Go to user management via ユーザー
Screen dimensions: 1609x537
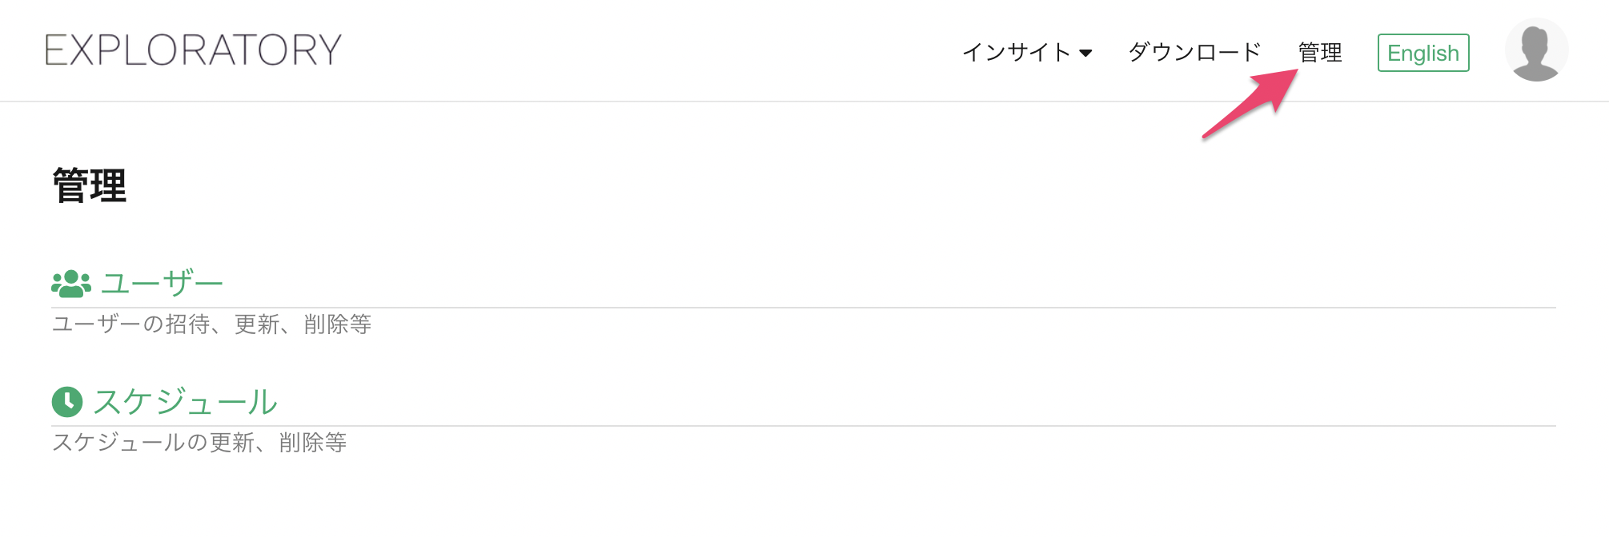(x=162, y=284)
